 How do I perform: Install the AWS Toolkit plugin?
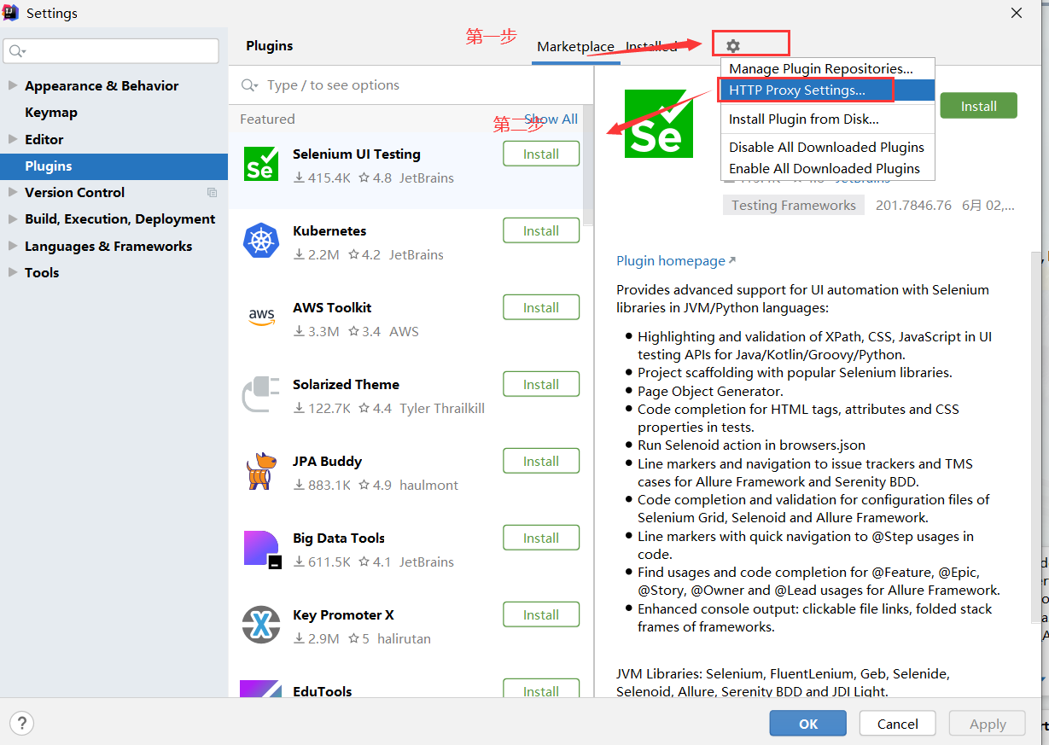pos(541,307)
